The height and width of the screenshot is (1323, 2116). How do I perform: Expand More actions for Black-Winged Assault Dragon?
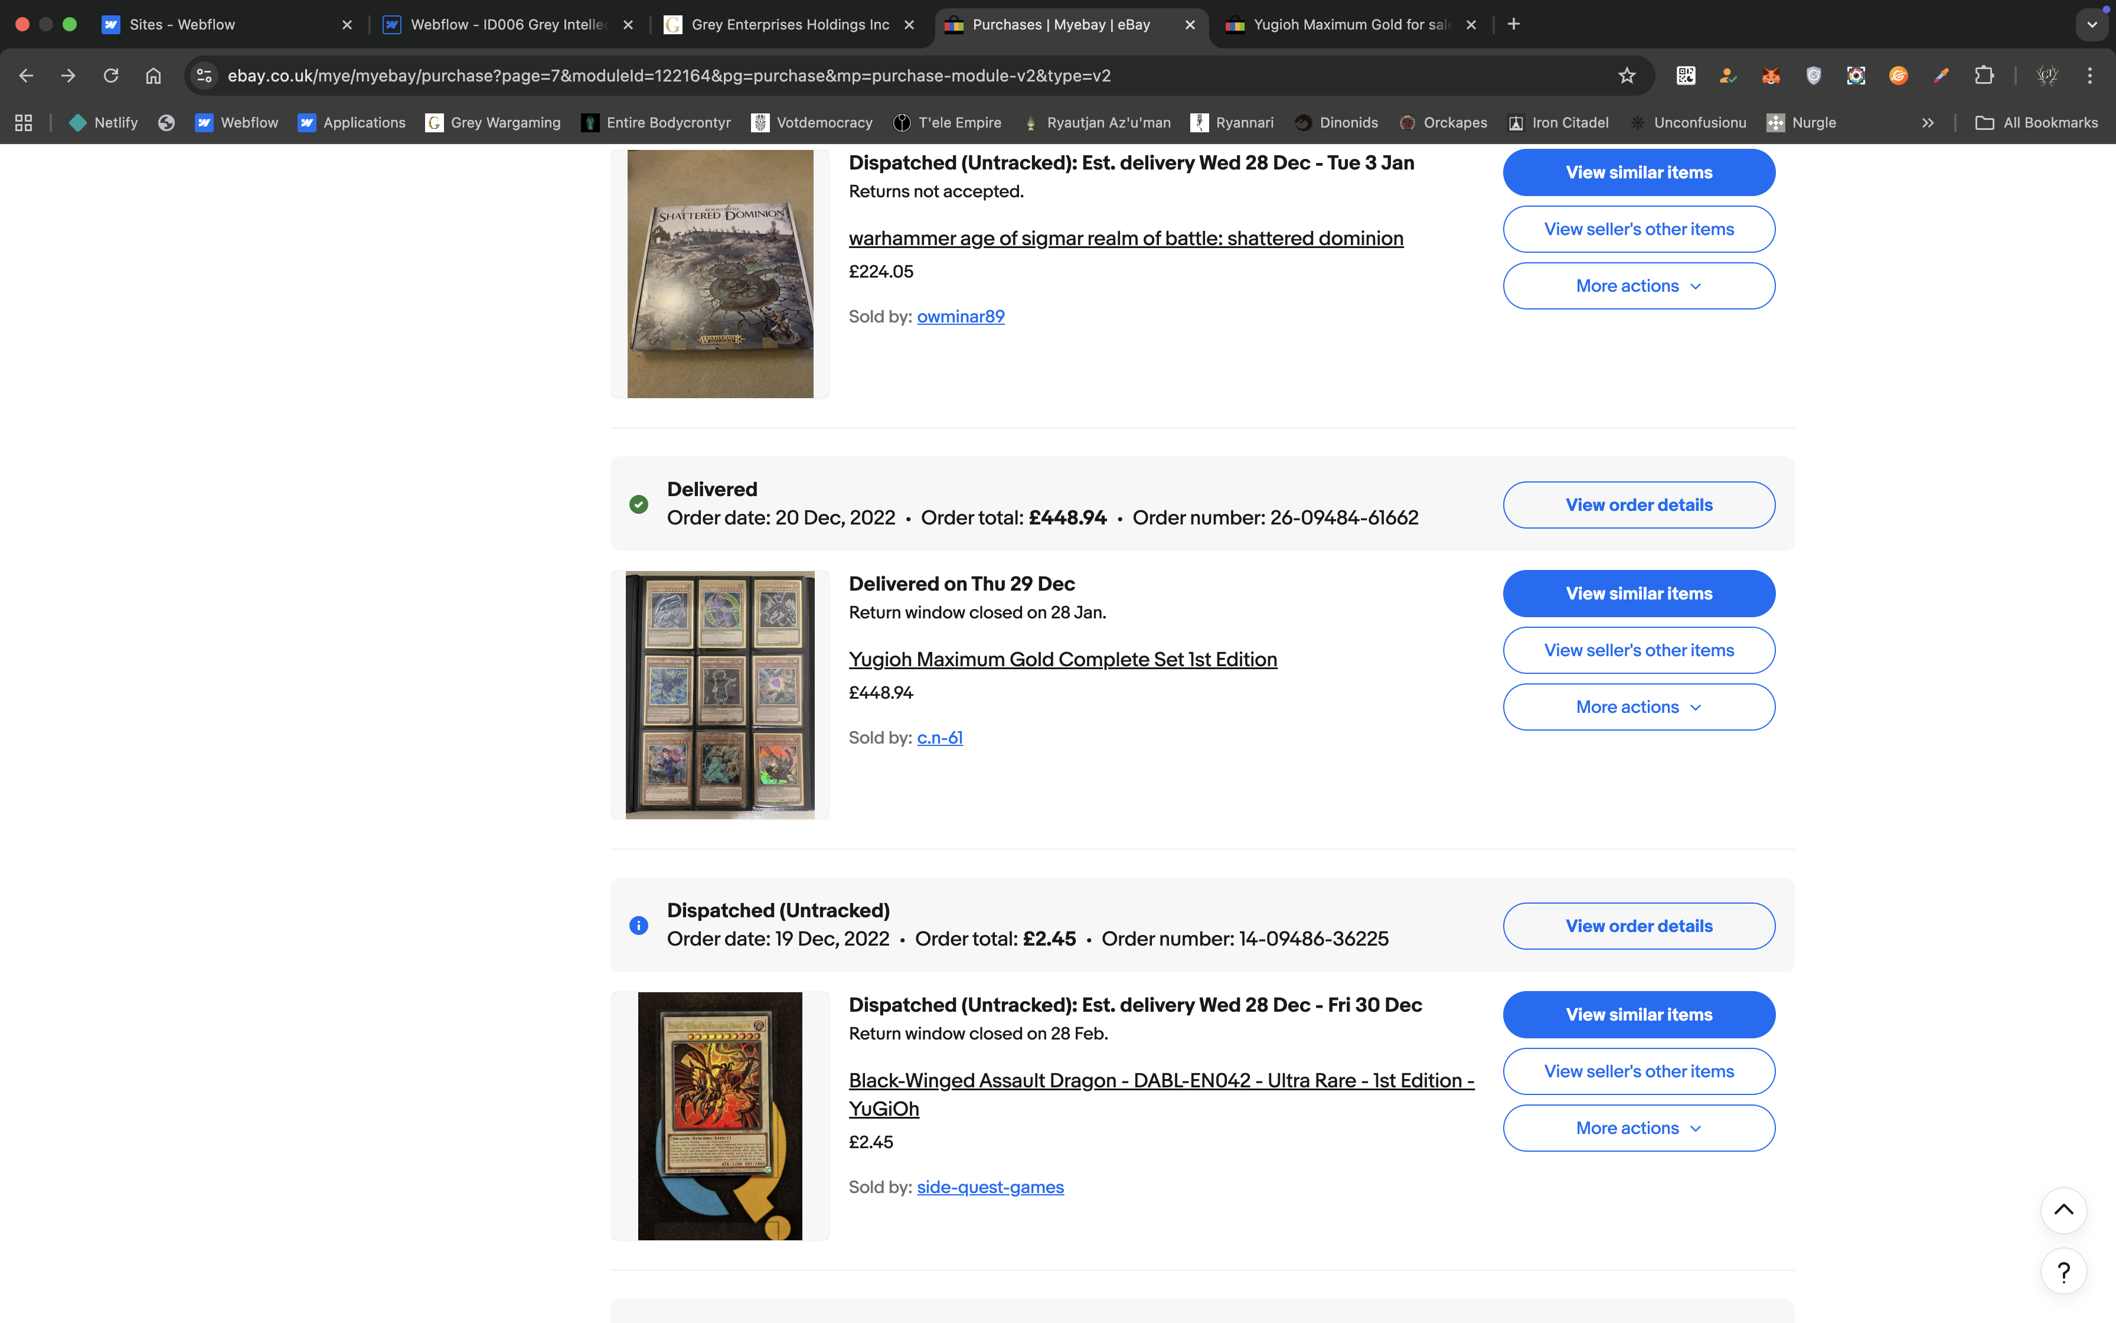pos(1638,1128)
